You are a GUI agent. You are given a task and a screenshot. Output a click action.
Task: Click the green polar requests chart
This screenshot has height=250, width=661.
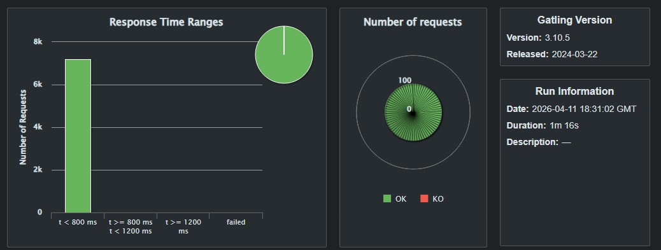[x=413, y=113]
